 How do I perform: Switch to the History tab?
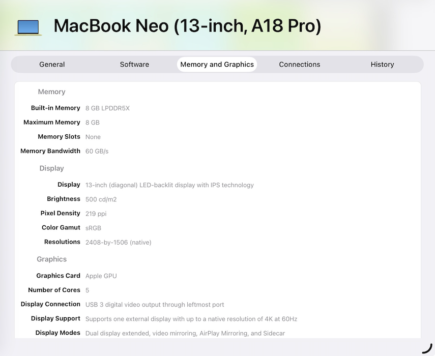(x=382, y=64)
